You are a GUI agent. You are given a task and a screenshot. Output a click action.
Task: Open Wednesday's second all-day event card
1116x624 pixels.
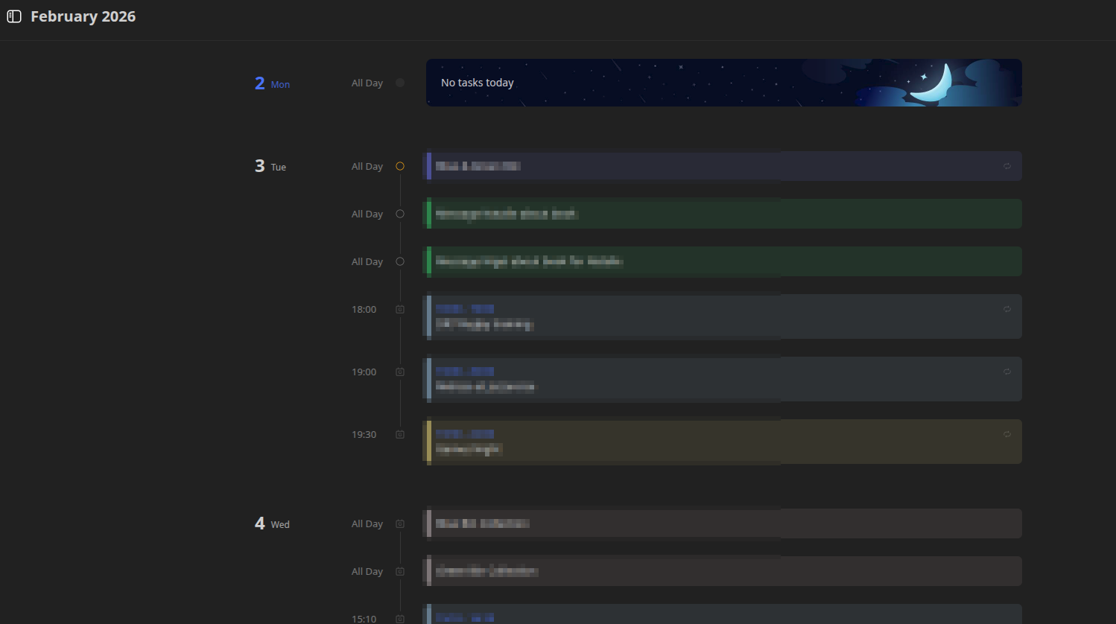click(x=723, y=571)
